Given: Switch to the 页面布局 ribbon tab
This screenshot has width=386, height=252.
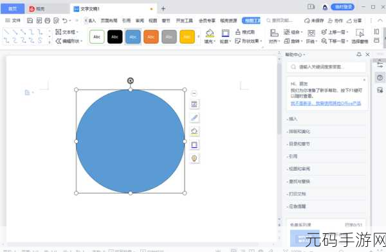Looking at the screenshot, I should (109, 21).
